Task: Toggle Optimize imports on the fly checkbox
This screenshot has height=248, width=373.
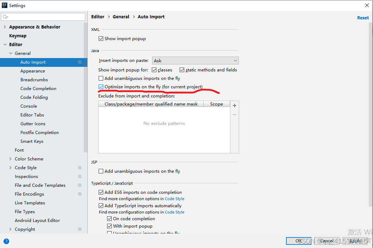Action: pos(101,87)
